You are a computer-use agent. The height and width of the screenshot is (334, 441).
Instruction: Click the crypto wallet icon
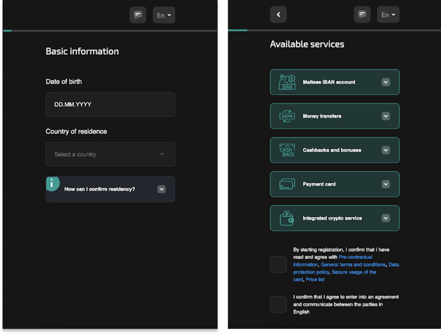tap(287, 218)
